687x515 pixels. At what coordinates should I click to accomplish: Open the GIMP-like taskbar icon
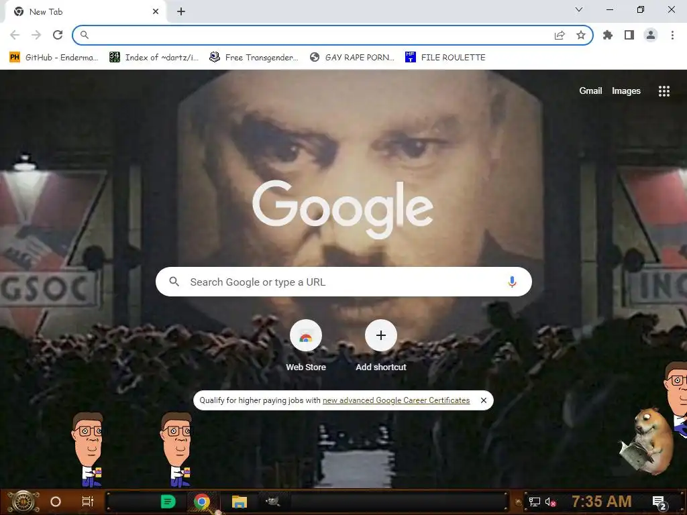[274, 500]
